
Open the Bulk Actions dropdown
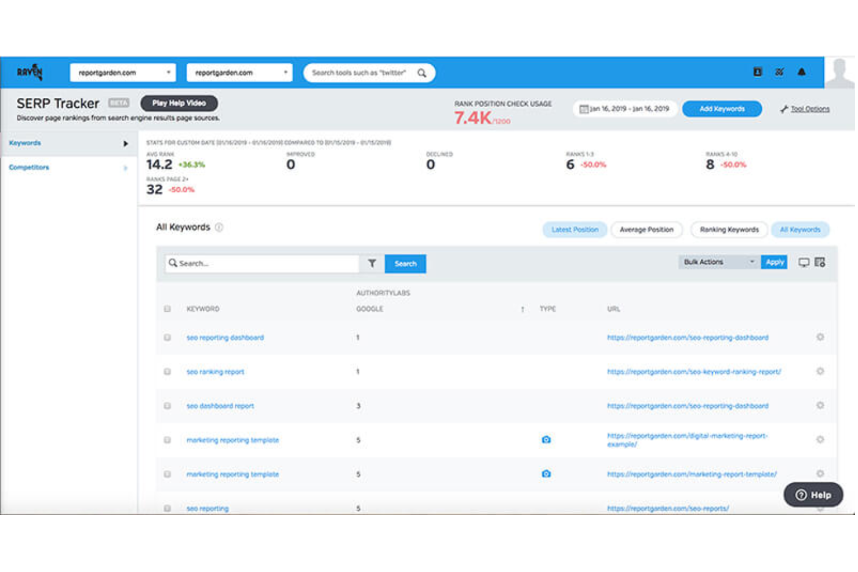click(x=717, y=262)
